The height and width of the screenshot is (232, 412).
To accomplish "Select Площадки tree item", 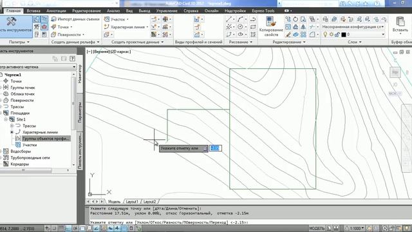I will (20, 113).
